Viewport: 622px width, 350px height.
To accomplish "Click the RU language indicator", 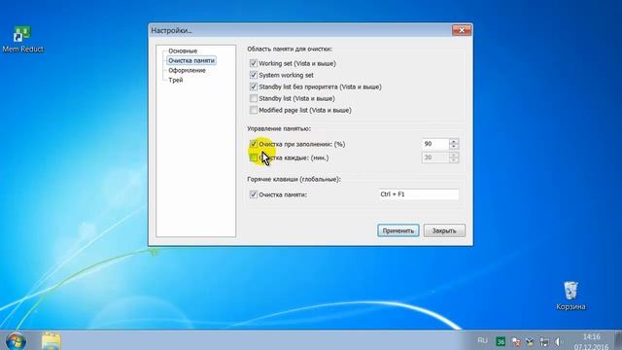I will pos(482,340).
